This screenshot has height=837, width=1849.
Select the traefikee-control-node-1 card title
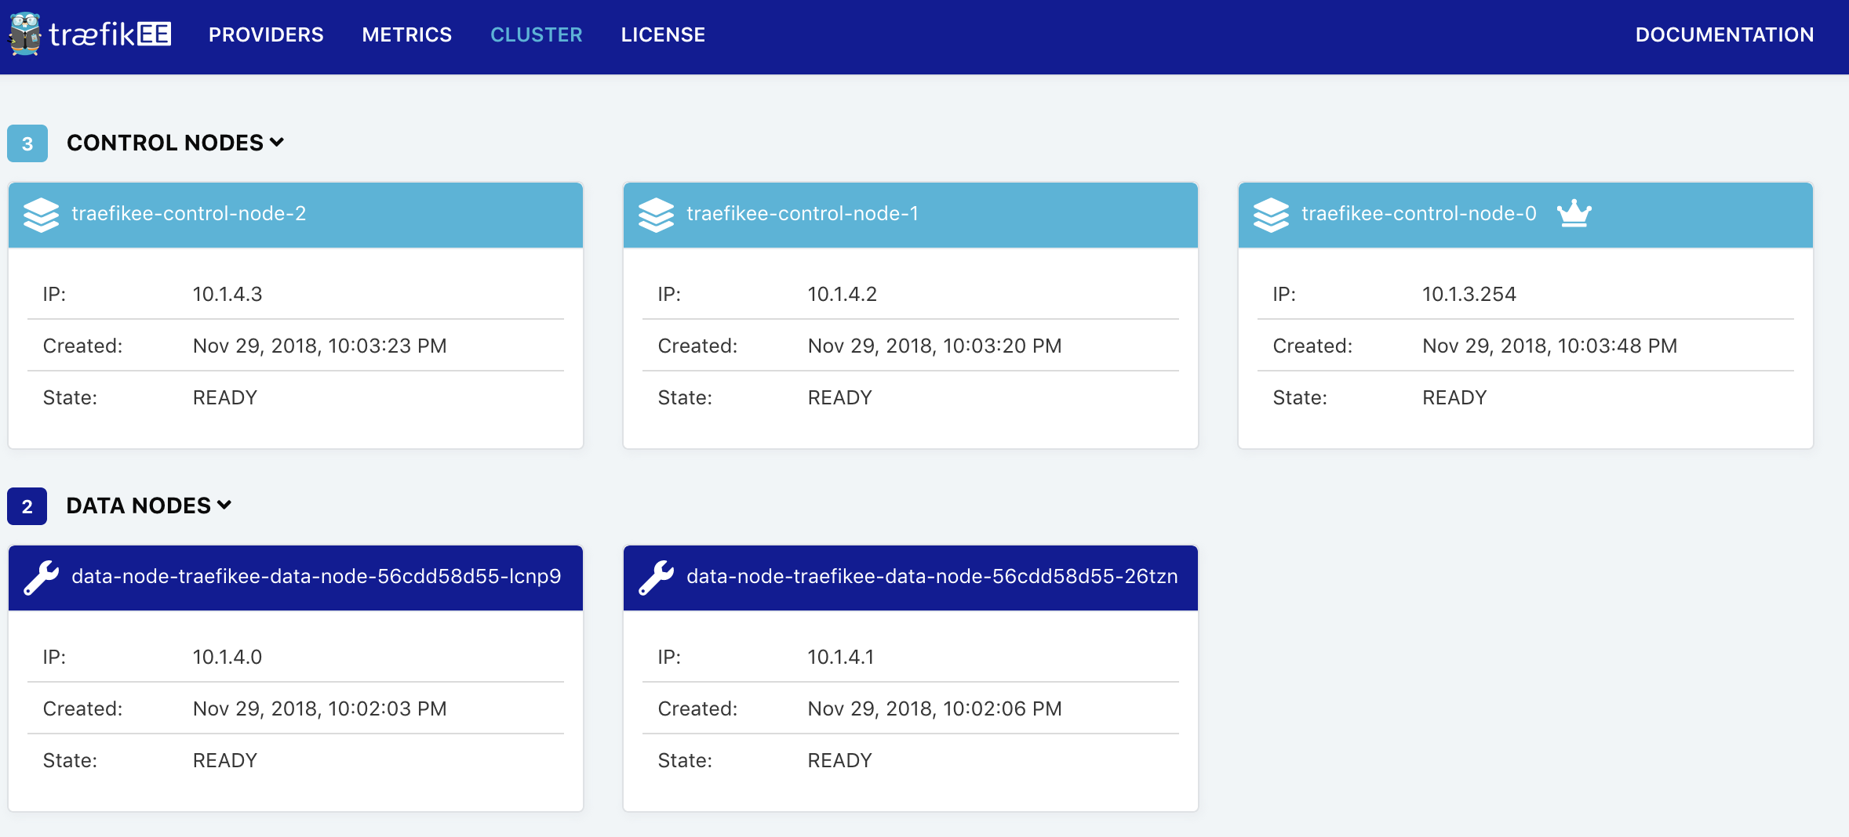pos(802,213)
